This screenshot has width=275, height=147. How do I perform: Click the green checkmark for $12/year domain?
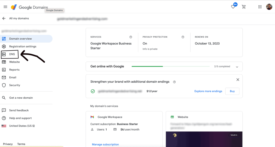click(93, 91)
